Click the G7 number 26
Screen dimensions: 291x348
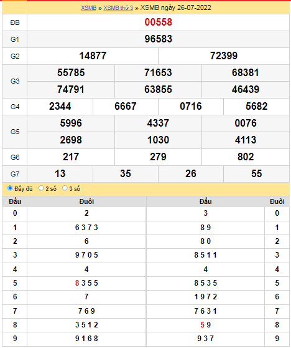191,174
